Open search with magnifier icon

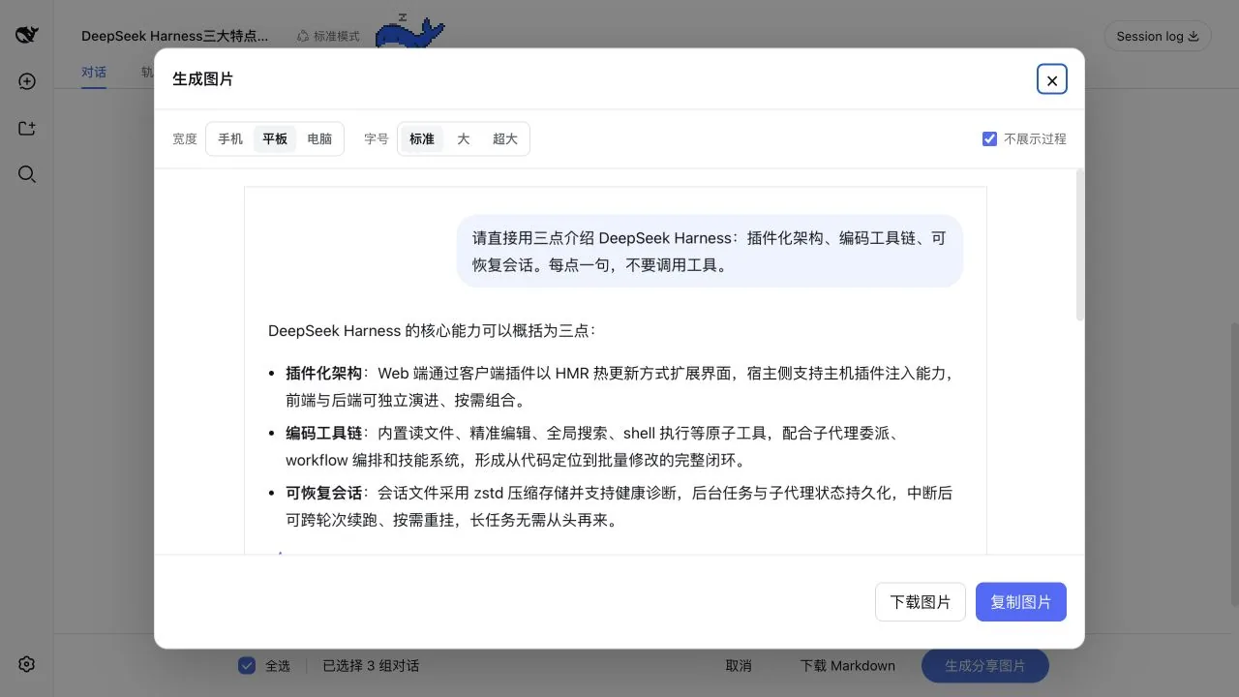(x=27, y=174)
